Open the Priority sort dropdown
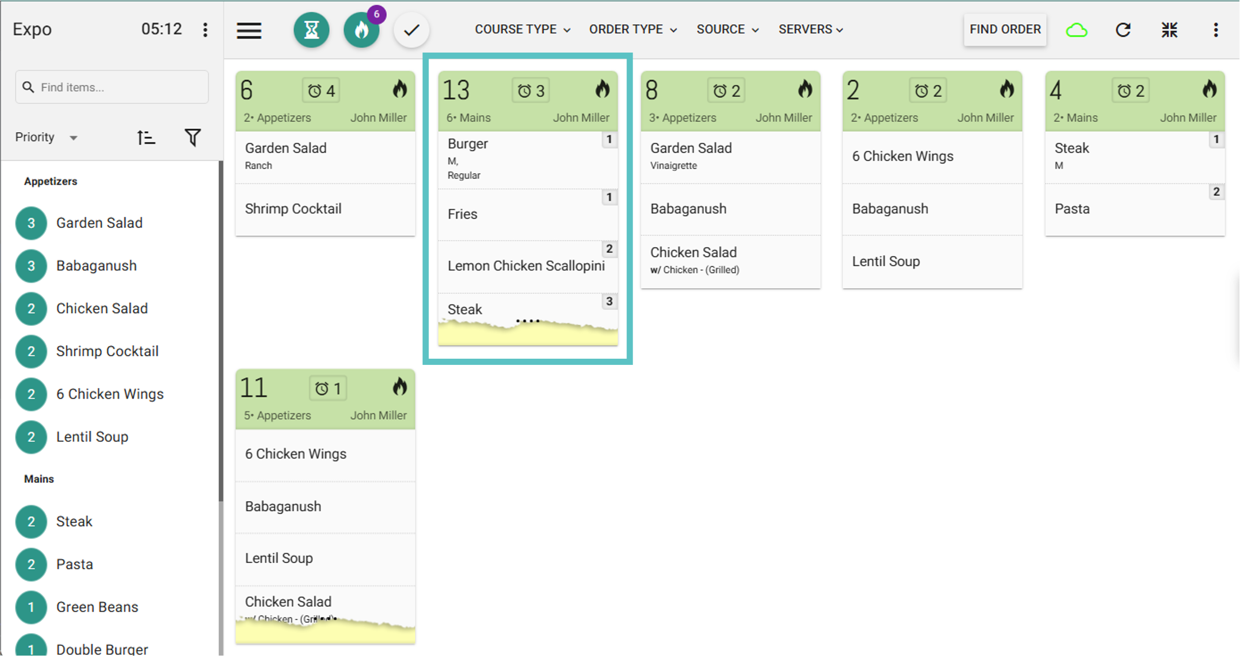1241x656 pixels. pos(46,138)
